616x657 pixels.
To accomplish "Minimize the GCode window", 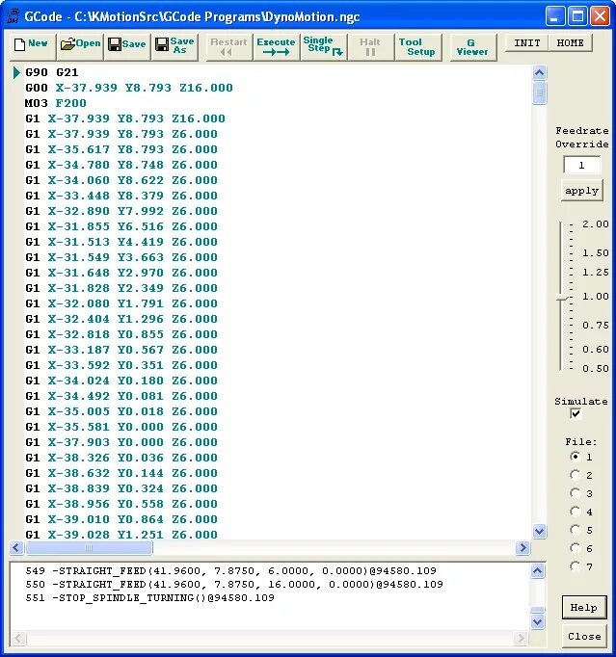I will [x=555, y=16].
